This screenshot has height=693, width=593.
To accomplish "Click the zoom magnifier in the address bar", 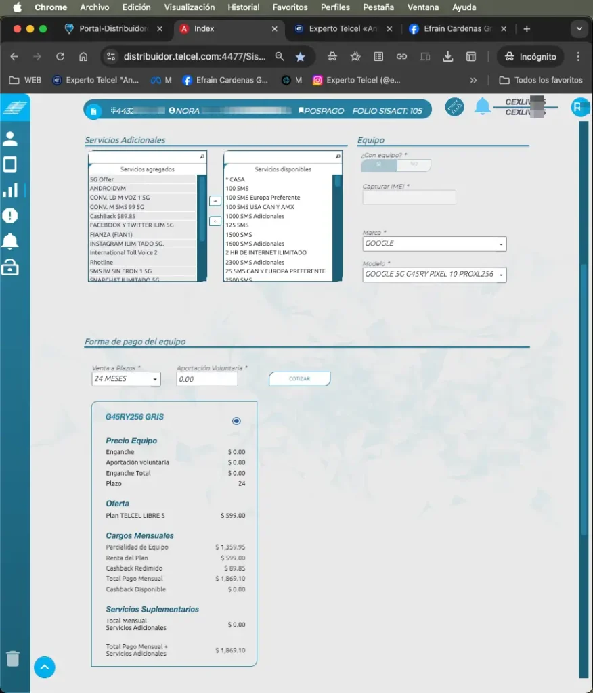I will (280, 57).
